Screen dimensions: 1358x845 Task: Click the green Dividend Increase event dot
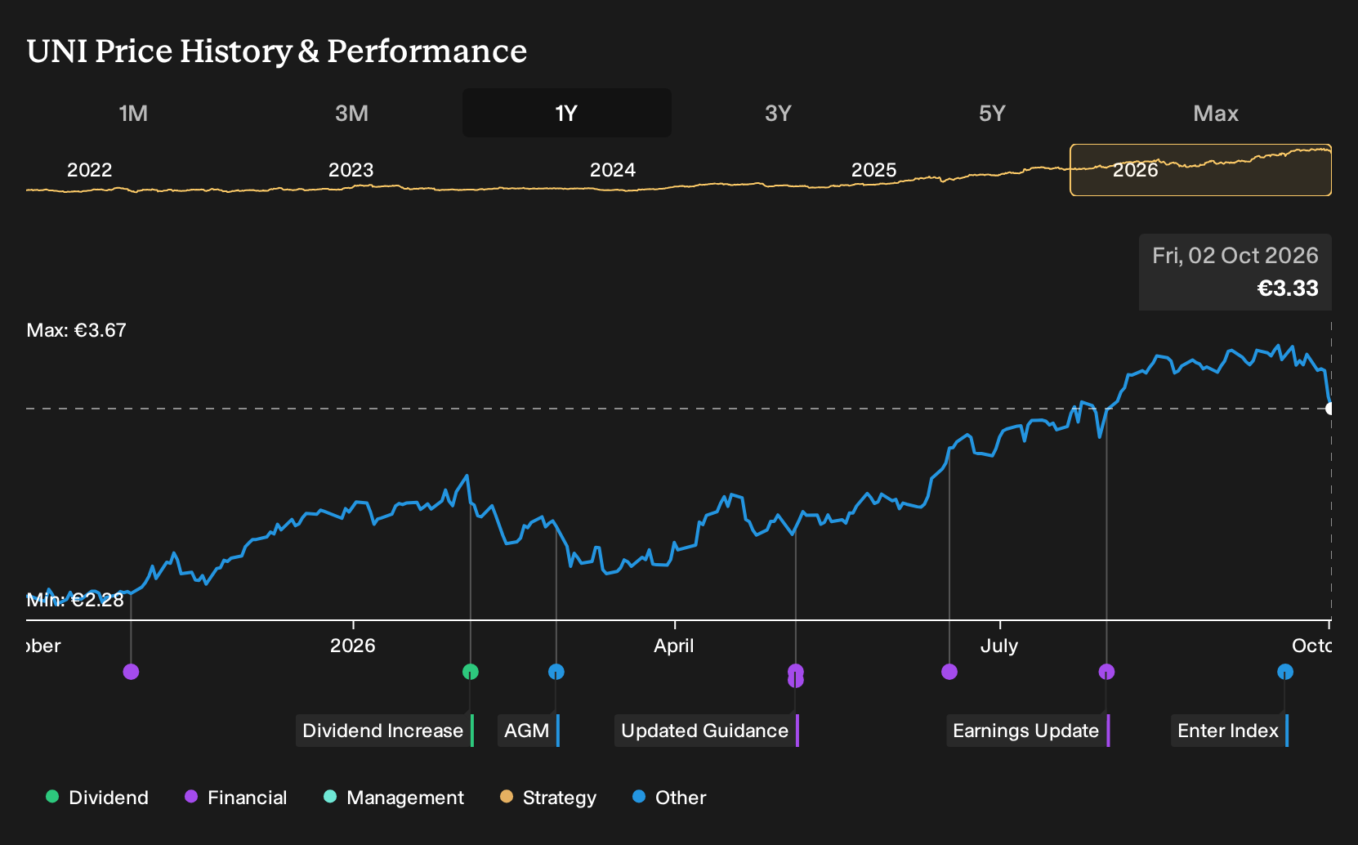(471, 672)
